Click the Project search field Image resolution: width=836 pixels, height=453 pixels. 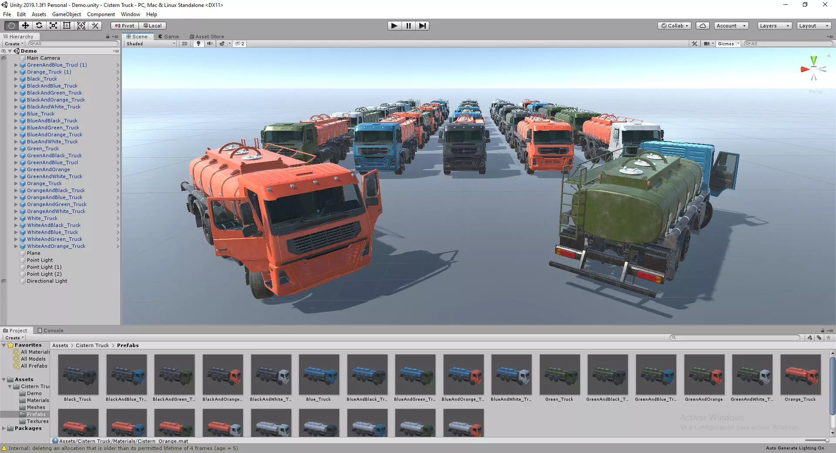click(x=735, y=338)
